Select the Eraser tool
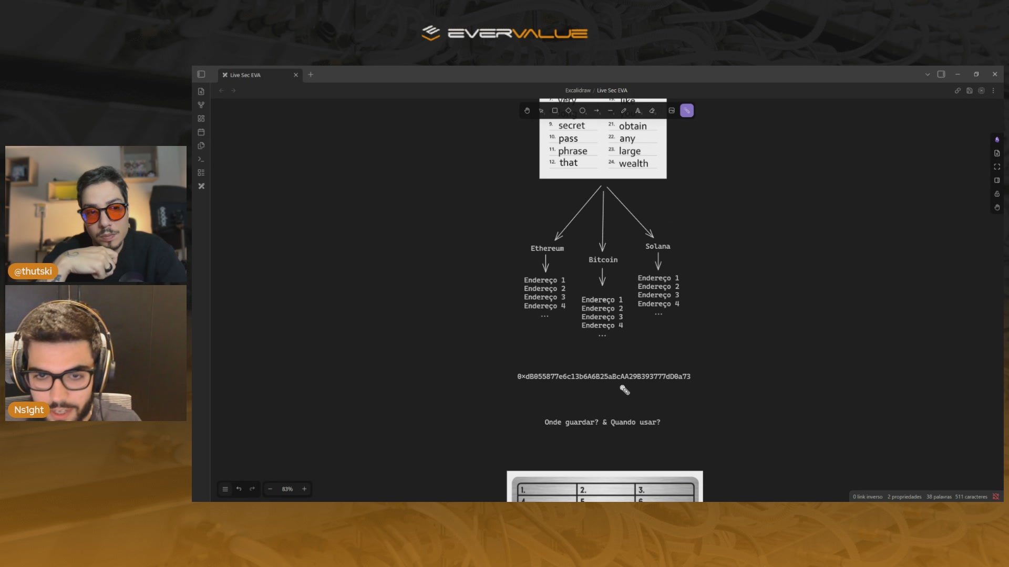This screenshot has height=567, width=1009. pos(652,111)
